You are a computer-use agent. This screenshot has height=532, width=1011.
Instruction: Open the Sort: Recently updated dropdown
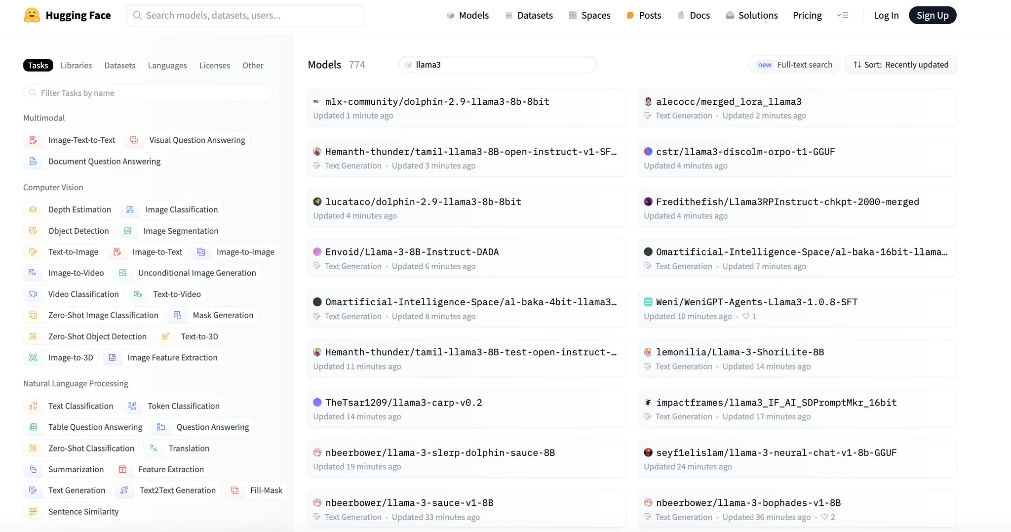(901, 65)
